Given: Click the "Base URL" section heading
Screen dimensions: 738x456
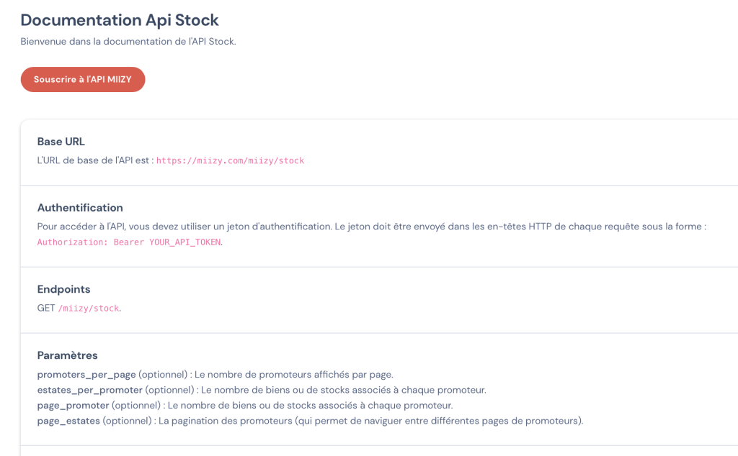Looking at the screenshot, I should (61, 142).
